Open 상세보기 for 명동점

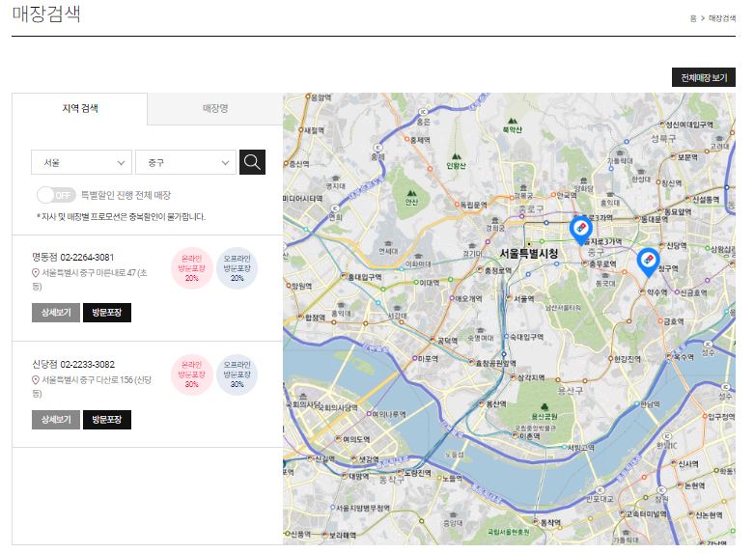(x=56, y=313)
